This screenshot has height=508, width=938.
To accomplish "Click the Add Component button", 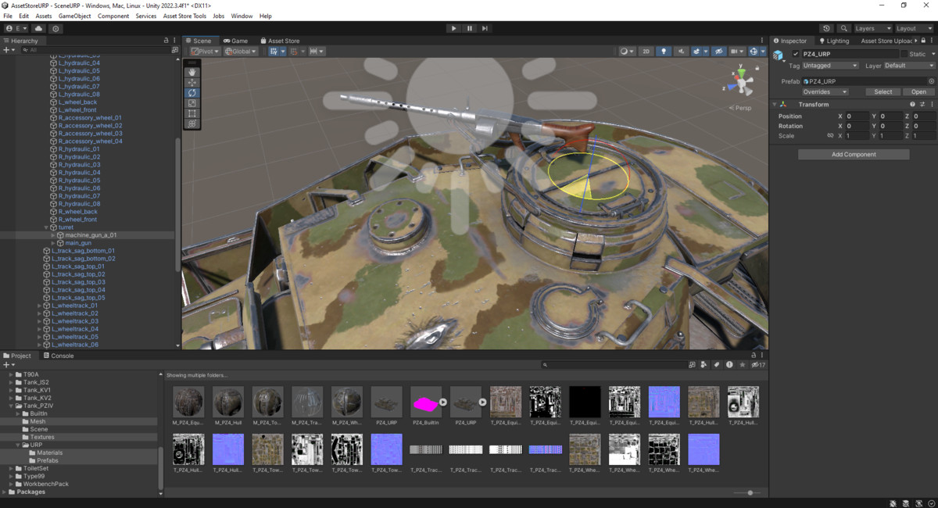I will [854, 154].
